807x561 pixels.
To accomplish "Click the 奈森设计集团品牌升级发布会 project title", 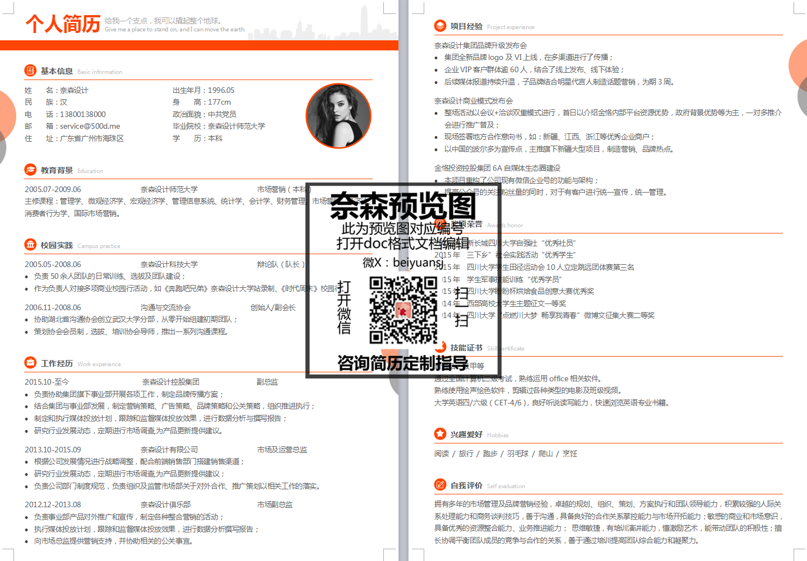I will [480, 45].
